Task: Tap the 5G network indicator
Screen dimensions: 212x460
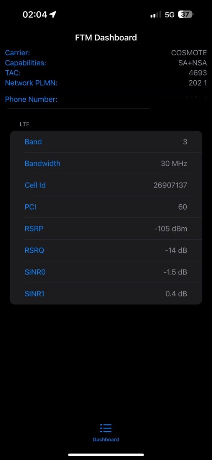Action: 169,14
